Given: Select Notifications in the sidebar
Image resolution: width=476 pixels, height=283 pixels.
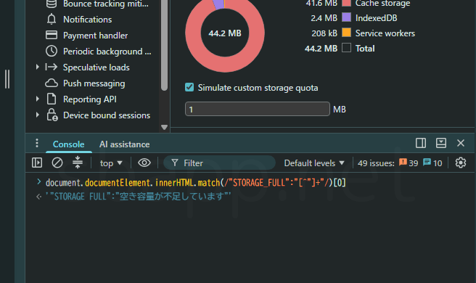Looking at the screenshot, I should [87, 19].
